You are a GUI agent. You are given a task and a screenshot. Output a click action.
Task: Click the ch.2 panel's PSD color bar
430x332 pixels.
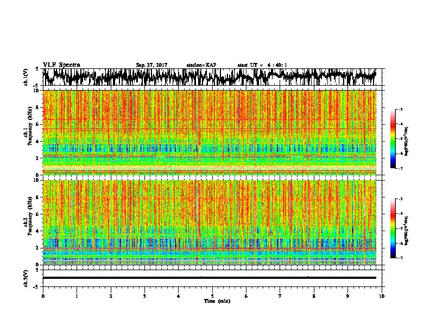(x=393, y=228)
